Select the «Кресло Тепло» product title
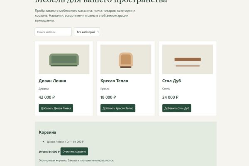 tap(114, 81)
